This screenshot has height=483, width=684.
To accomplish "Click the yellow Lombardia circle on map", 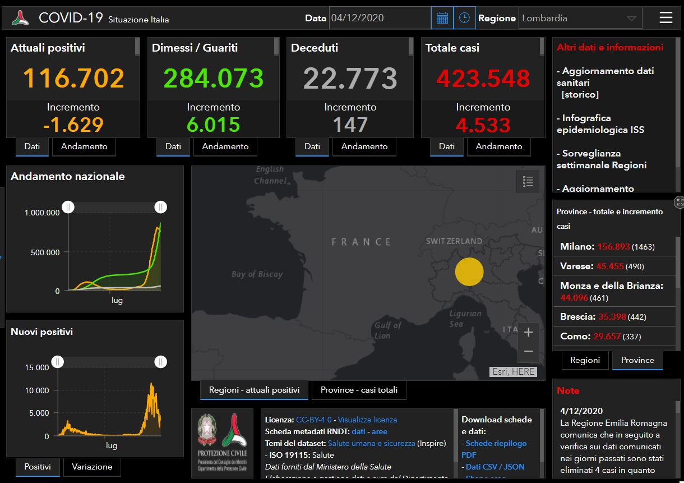I will point(469,272).
